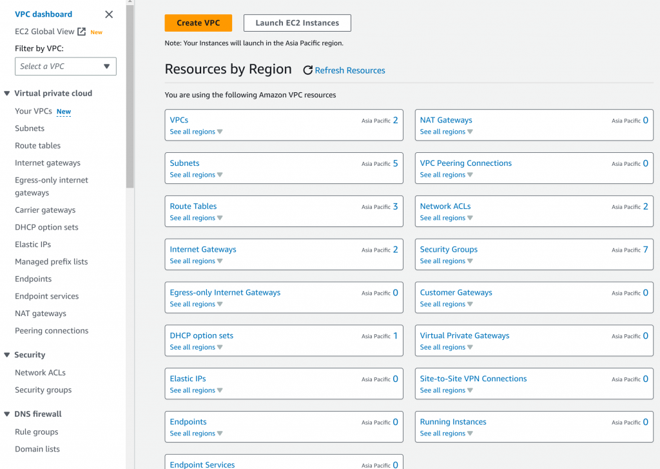Image resolution: width=660 pixels, height=469 pixels.
Task: Open the Select a VPC filter dropdown
Action: click(x=66, y=66)
